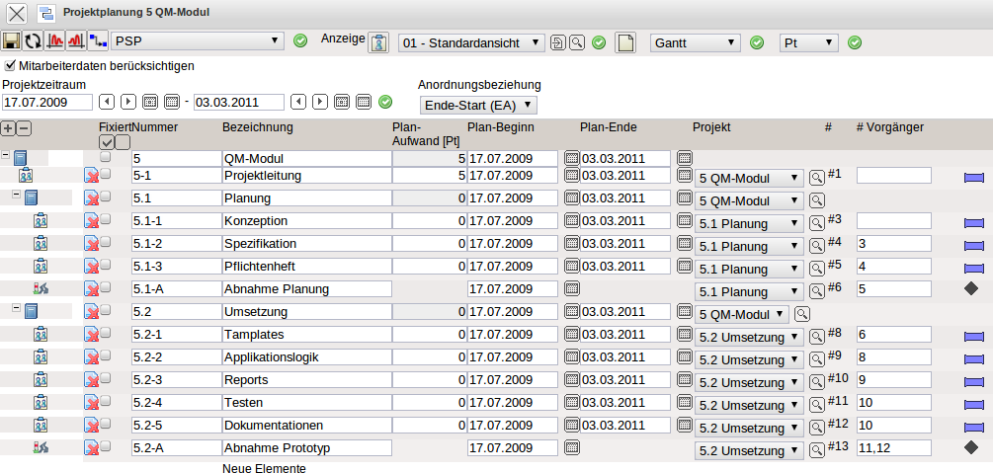Click magnifier search icon in Testen row

pyautogui.click(x=817, y=404)
